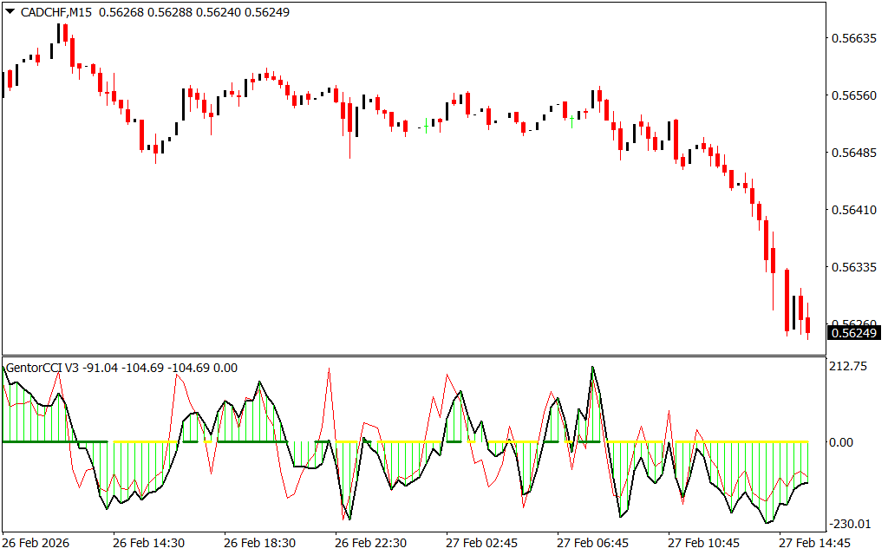Screen dimensions: 888x555
Task: Open the chart dropdown triangle beside CADCHF,M15
Action: pos(10,11)
